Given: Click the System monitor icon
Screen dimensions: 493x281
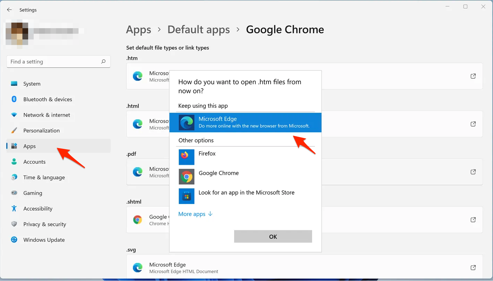Looking at the screenshot, I should (x=14, y=84).
